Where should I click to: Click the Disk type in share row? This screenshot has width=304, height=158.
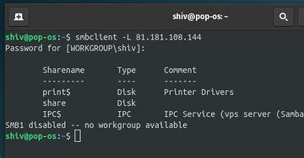click(x=126, y=103)
